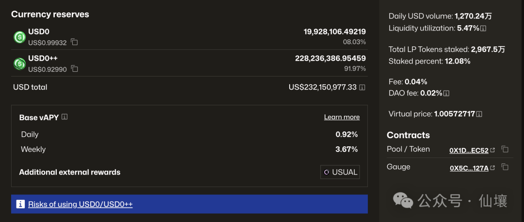524x222 pixels.
Task: Open the Learn more link
Action: 342,117
